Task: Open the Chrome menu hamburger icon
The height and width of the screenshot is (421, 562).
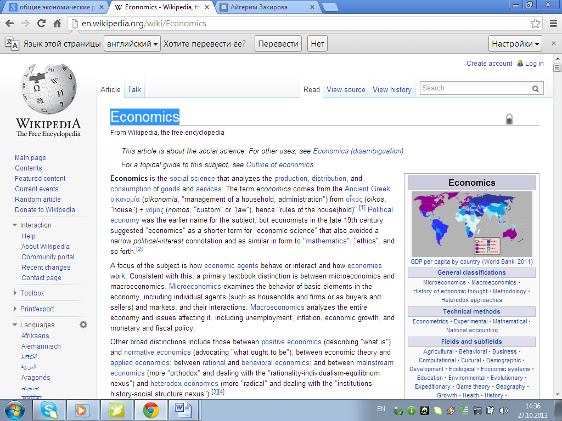Action: [x=553, y=24]
